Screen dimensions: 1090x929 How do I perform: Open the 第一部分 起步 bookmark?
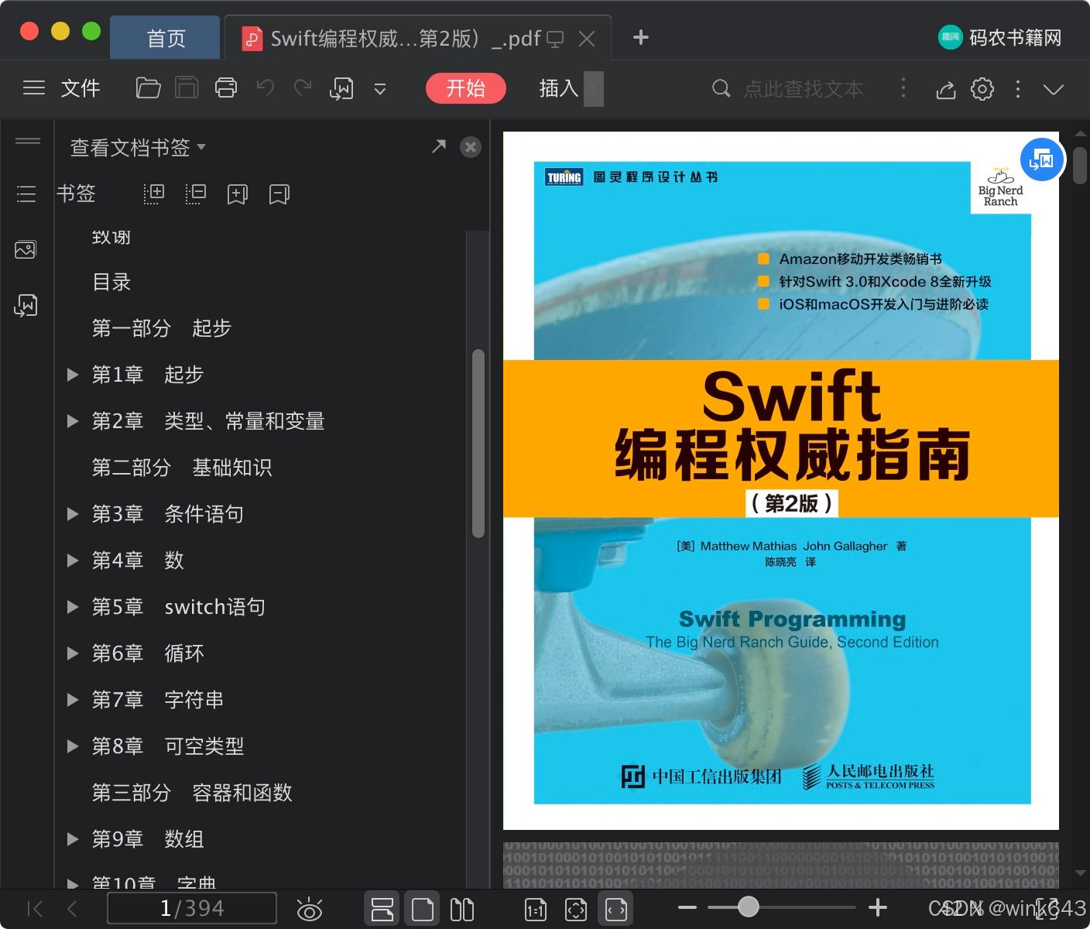[162, 328]
